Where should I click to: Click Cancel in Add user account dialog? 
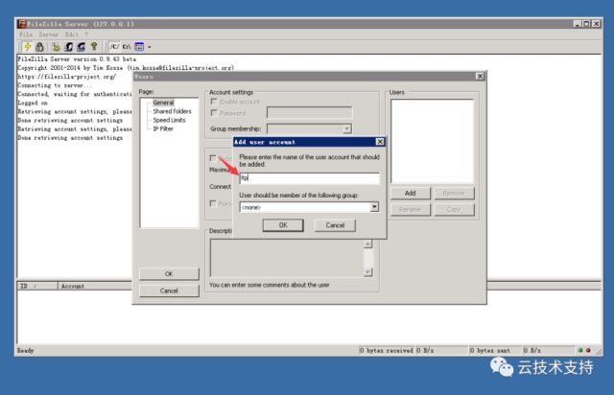point(335,225)
